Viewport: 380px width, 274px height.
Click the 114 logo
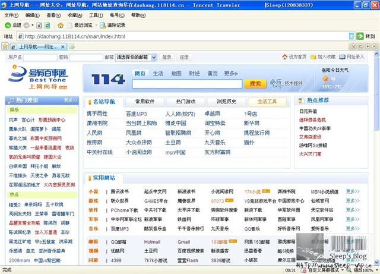click(108, 79)
